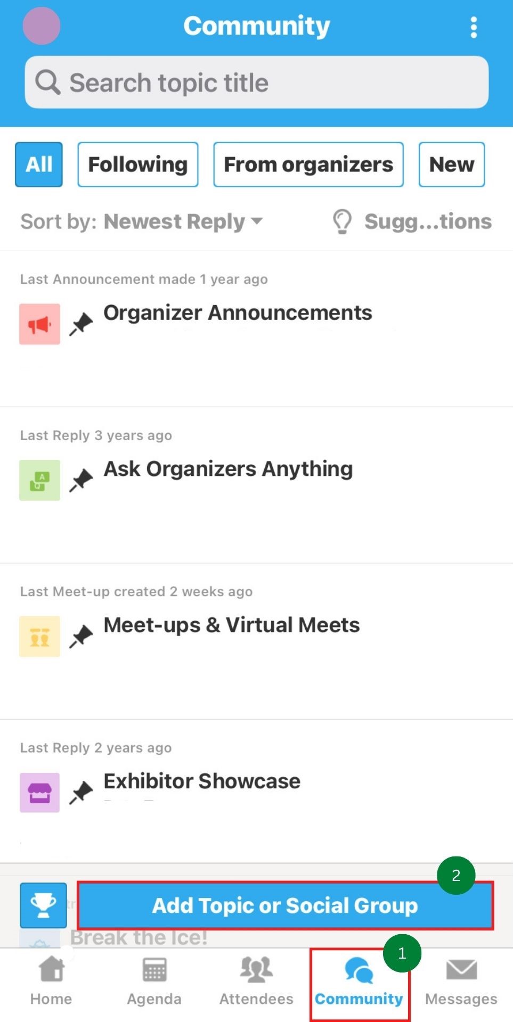513x1022 pixels.
Task: Click the yellow meet-ups glasses icon
Action: (40, 637)
